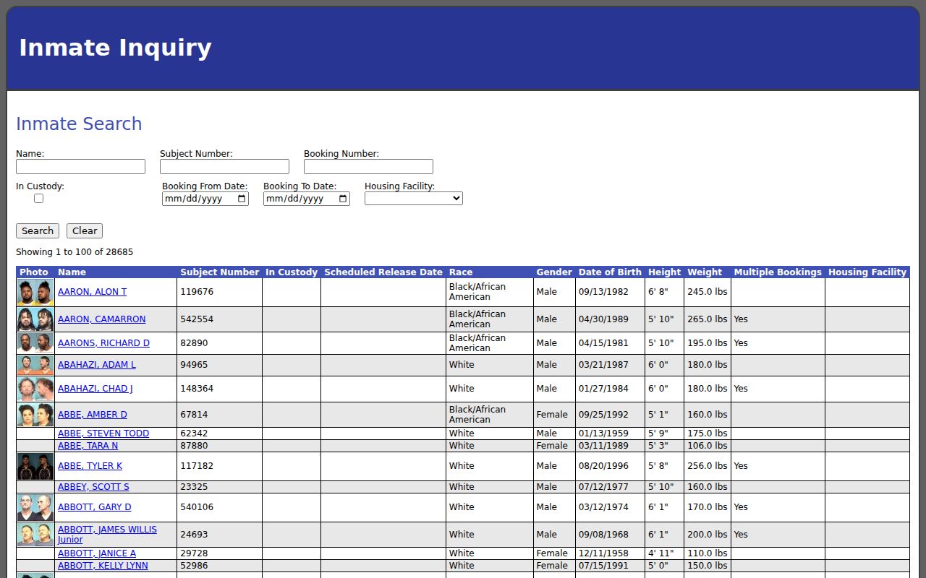Tick the In Custody checkbox
Image resolution: width=926 pixels, height=578 pixels.
point(38,198)
